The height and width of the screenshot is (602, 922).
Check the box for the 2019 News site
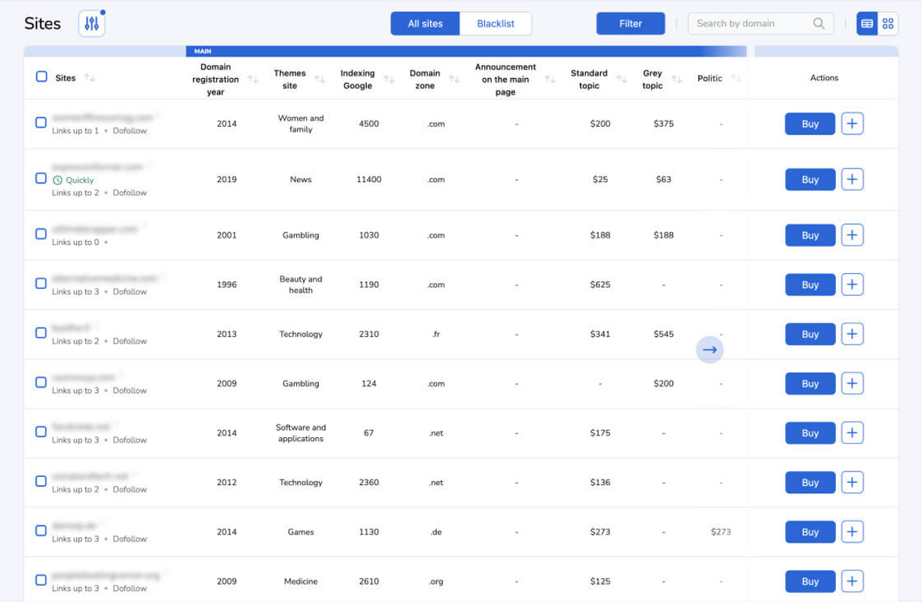[x=41, y=178]
